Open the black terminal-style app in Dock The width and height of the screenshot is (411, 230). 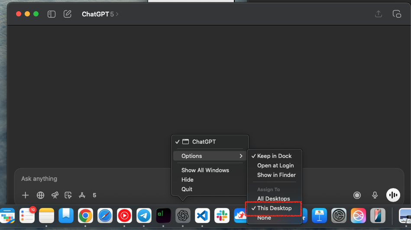click(x=163, y=216)
